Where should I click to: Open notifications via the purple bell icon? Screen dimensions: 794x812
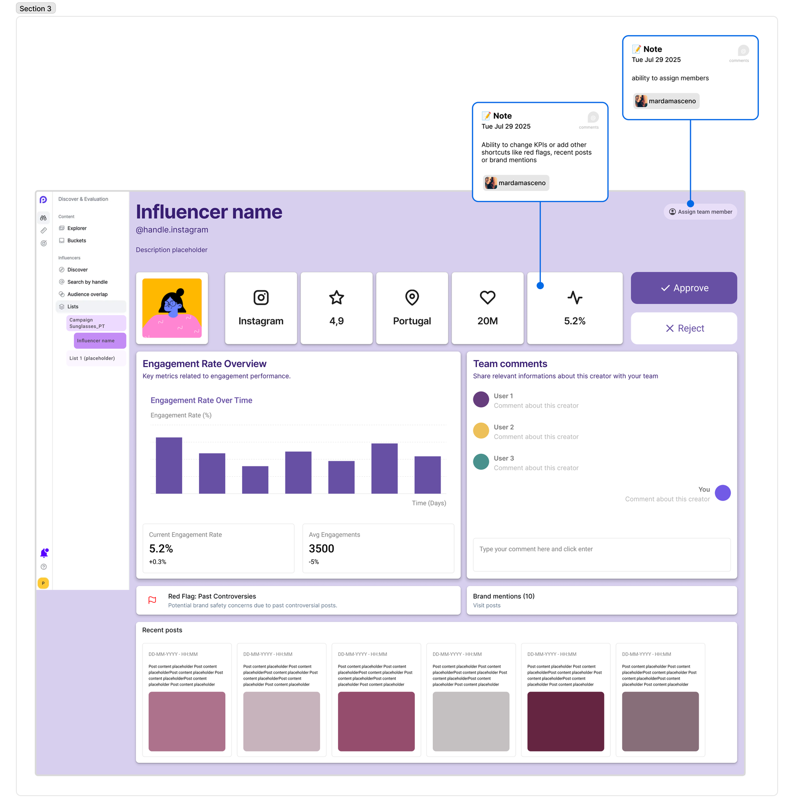(x=44, y=553)
